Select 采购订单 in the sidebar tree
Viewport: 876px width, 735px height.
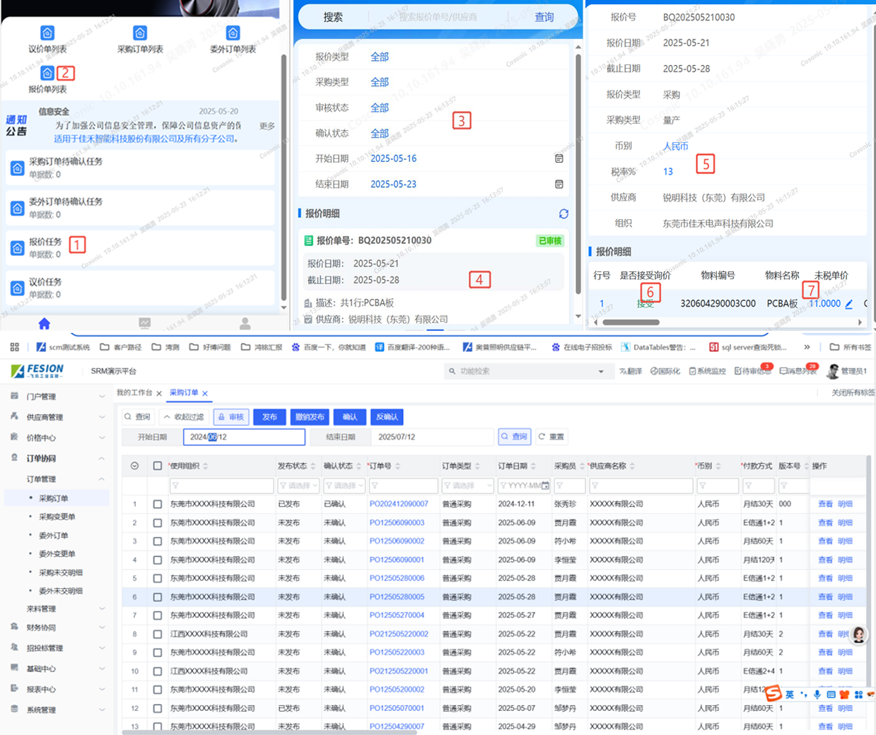pyautogui.click(x=54, y=498)
